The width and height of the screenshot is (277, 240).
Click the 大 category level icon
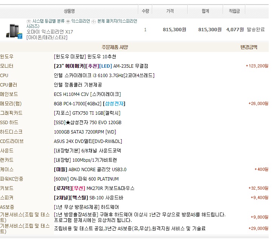tap(29, 21)
